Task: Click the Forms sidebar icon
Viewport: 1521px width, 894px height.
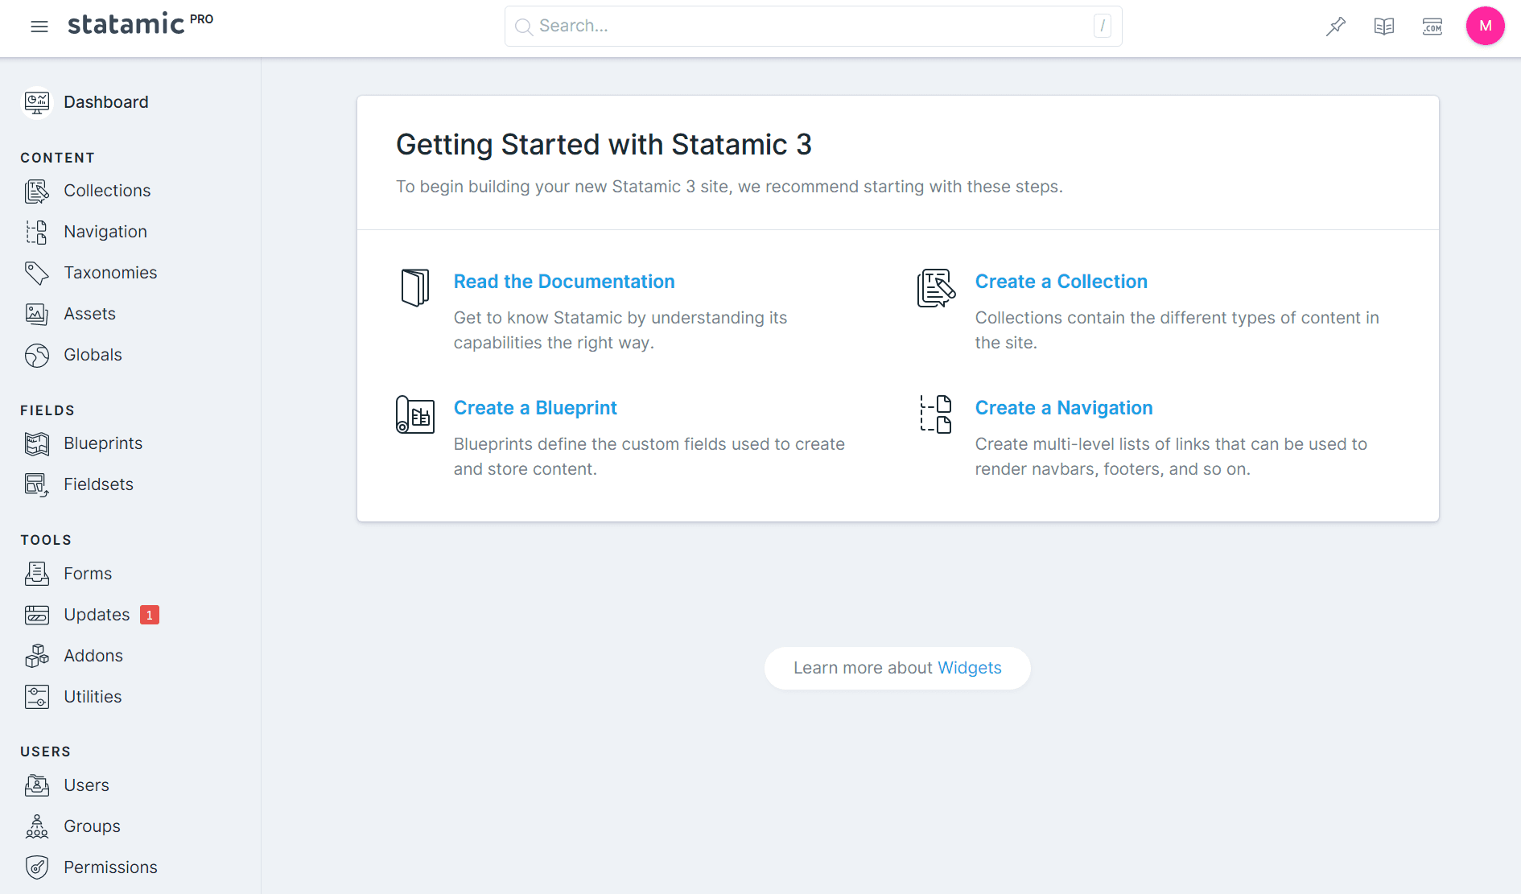Action: tap(37, 574)
